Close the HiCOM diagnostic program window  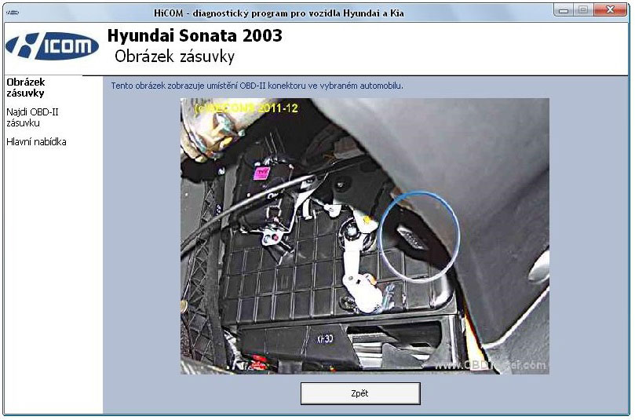pyautogui.click(x=611, y=10)
